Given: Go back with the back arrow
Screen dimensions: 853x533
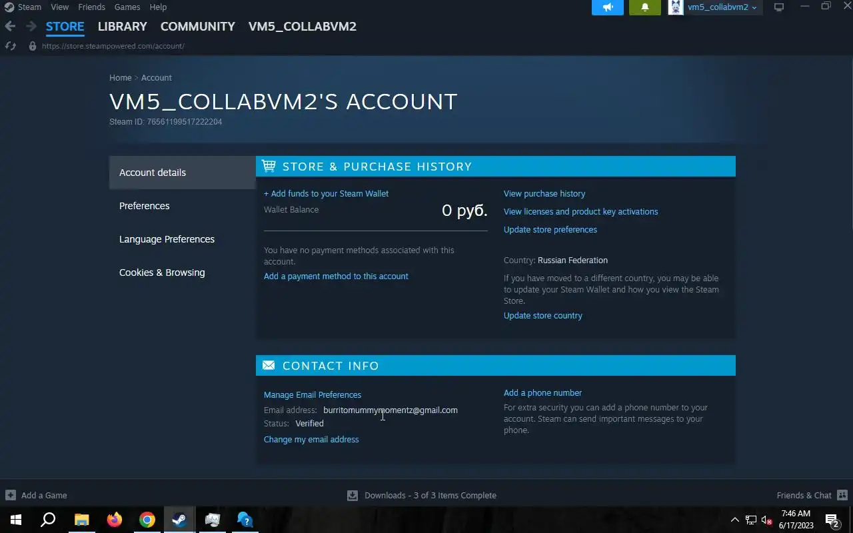Looking at the screenshot, I should point(10,27).
